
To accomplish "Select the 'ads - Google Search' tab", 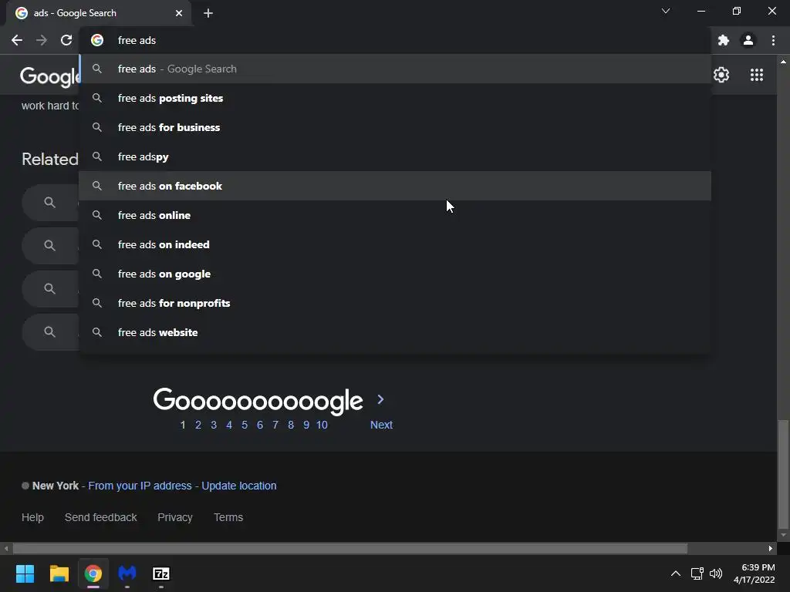I will point(99,14).
